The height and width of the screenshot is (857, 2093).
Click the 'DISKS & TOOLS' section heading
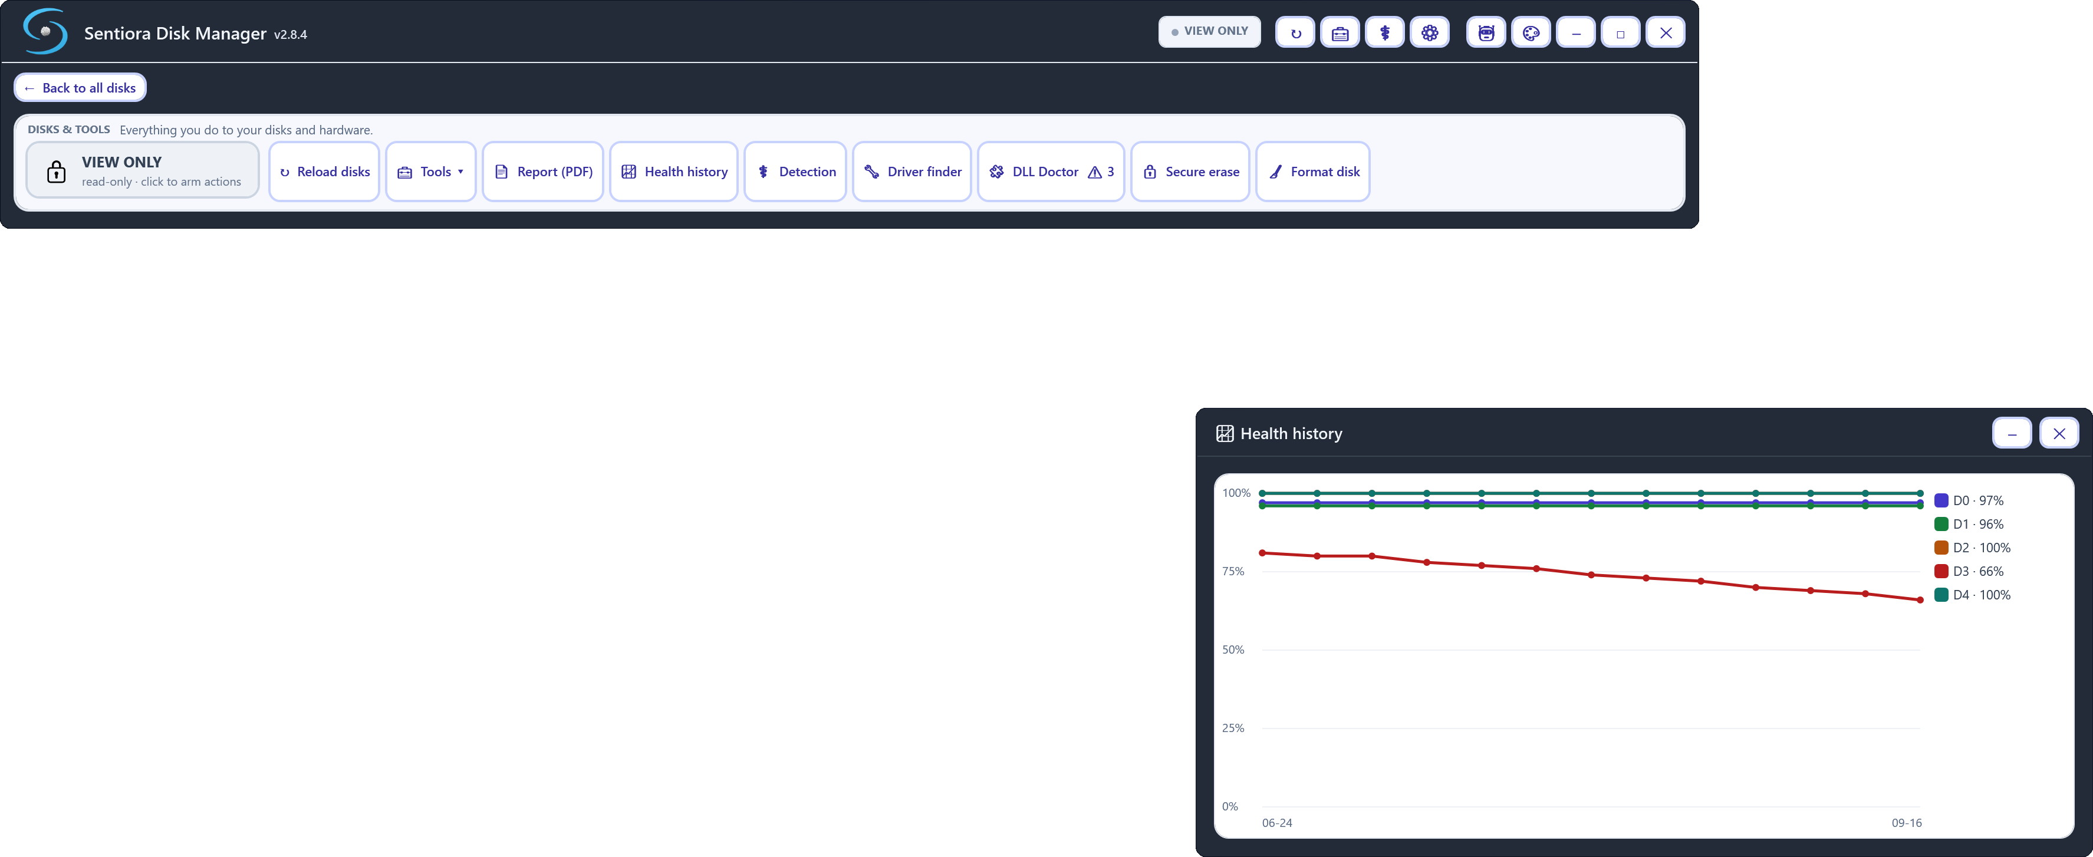(69, 129)
